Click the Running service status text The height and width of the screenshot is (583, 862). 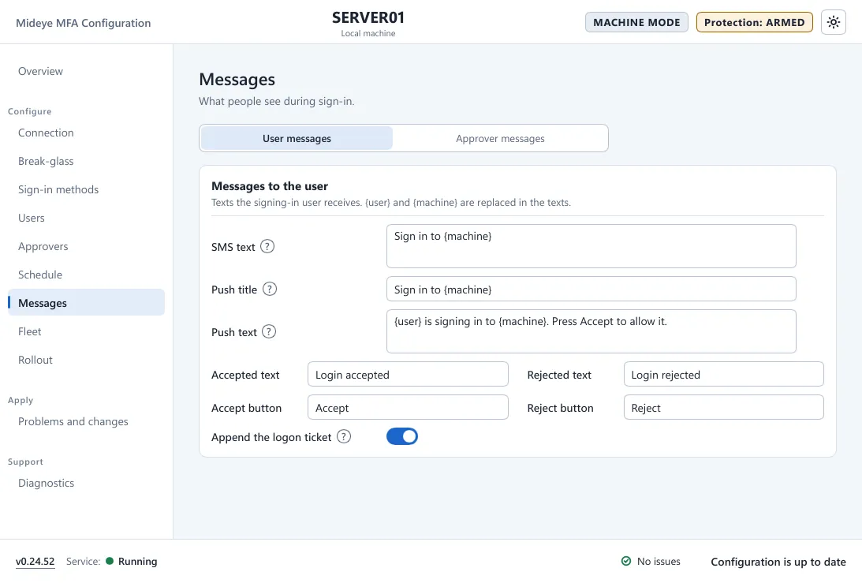pos(137,561)
